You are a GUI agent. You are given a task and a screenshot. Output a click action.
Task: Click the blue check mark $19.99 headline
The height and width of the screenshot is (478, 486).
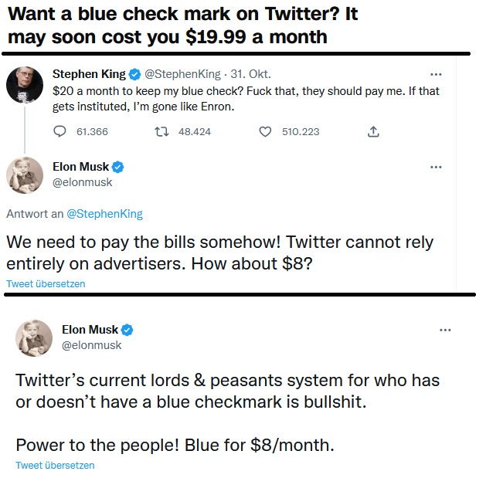pos(182,25)
